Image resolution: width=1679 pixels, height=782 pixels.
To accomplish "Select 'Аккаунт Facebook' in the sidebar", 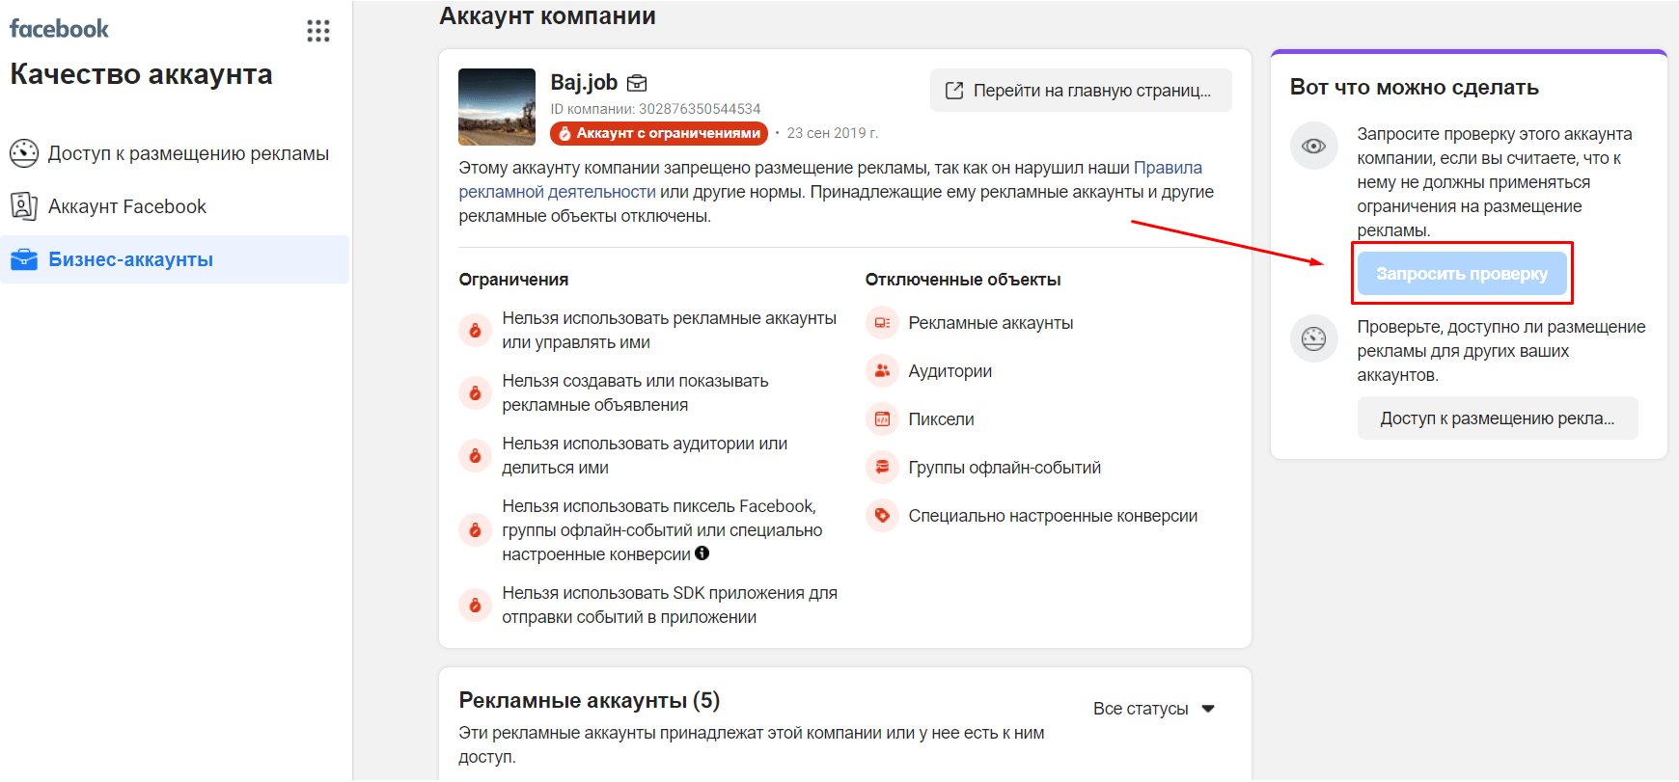I will coord(125,206).
